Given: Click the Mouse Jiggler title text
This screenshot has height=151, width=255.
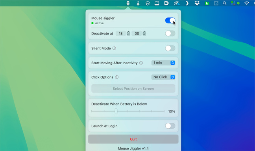Looking at the screenshot, I should pos(103,18).
